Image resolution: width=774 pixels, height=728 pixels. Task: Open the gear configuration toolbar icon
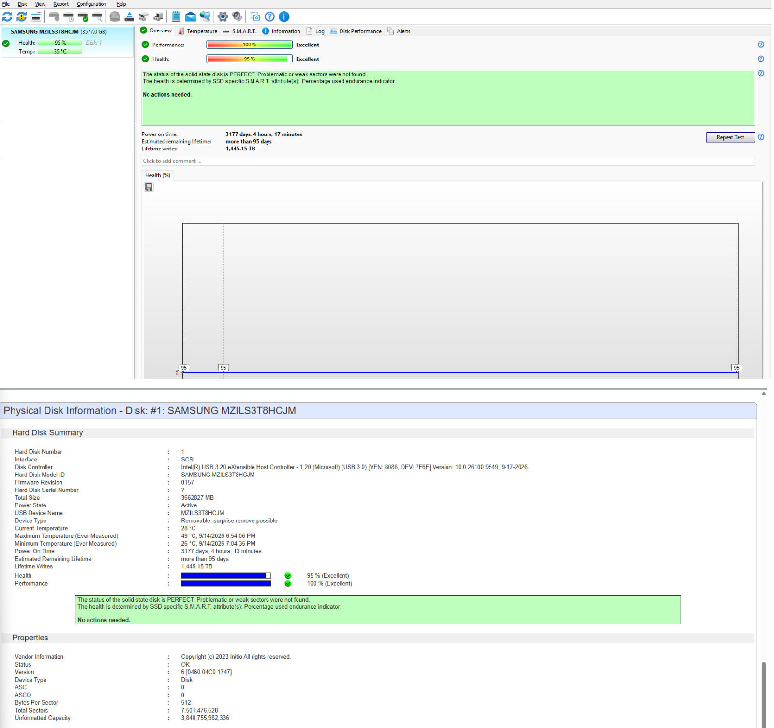pyautogui.click(x=223, y=17)
